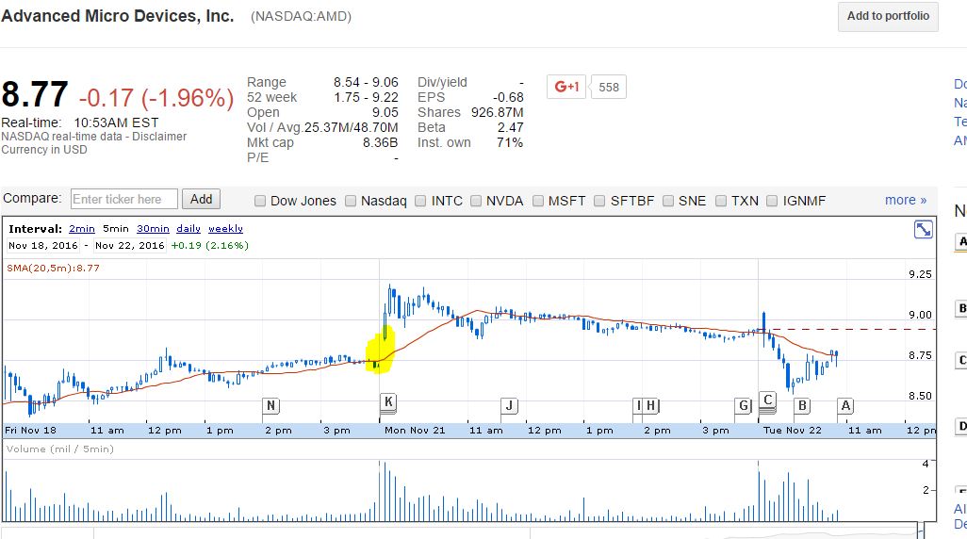Click the (NASDAQ:AMD) ticker text
967x539 pixels.
301,17
